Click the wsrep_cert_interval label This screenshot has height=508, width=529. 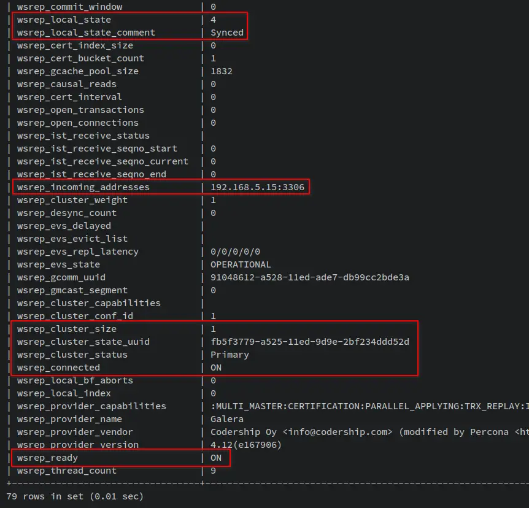point(69,97)
